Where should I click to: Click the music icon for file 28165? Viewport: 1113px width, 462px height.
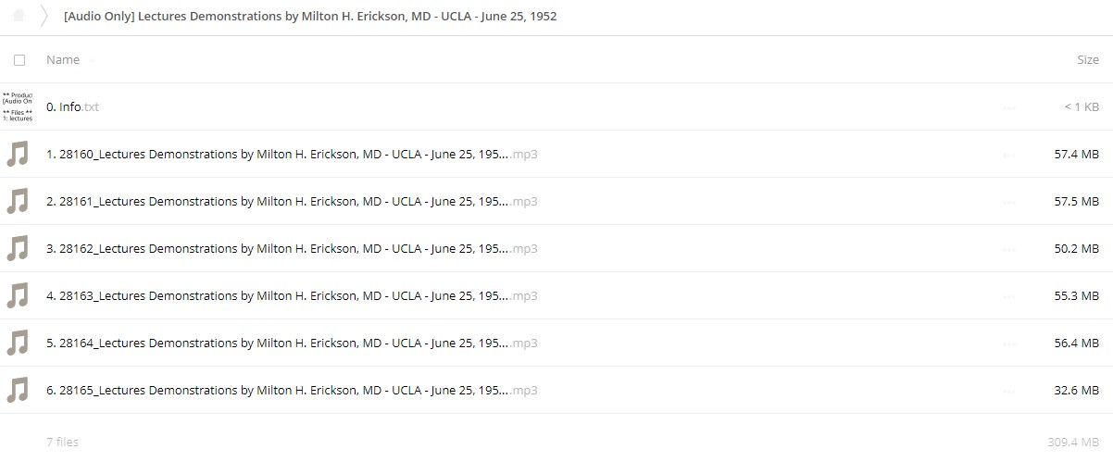click(18, 390)
